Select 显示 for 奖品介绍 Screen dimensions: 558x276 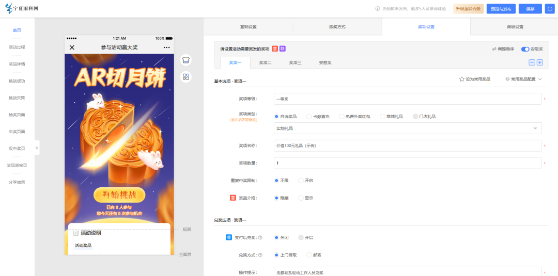coord(301,198)
